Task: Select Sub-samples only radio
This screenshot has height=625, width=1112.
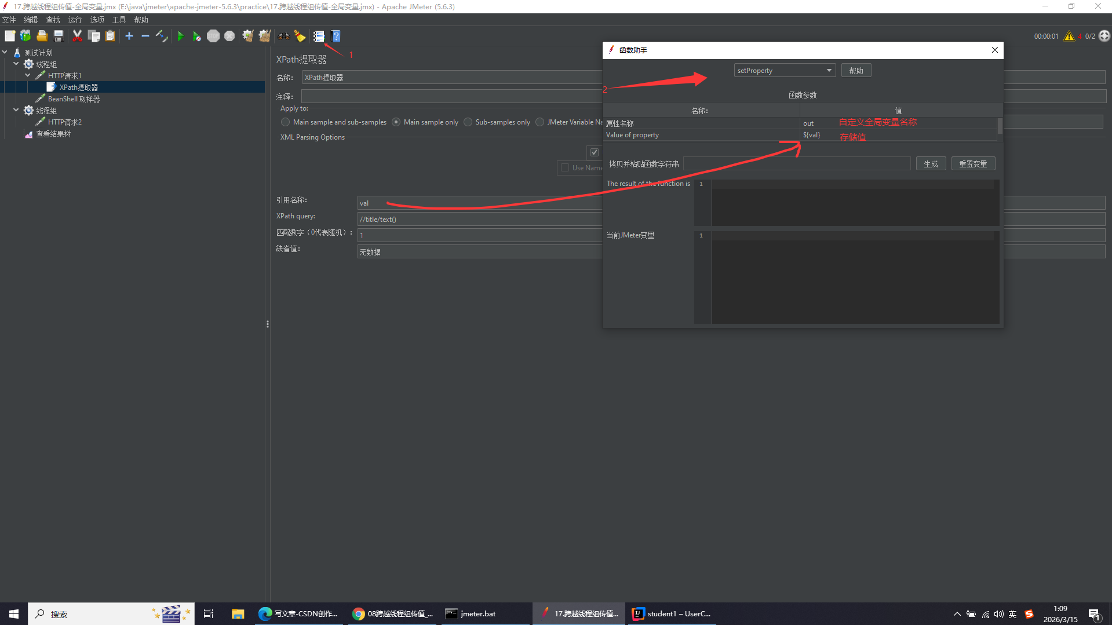Action: click(x=468, y=122)
